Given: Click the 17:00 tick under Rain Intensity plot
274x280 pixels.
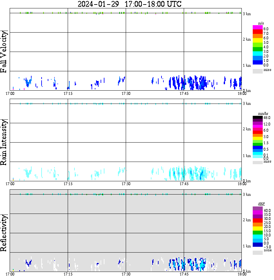Looking at the screenshot, I should click(10, 184).
